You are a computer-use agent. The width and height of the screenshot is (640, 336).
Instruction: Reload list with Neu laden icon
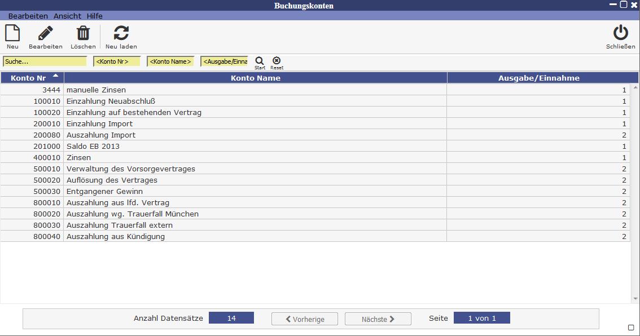tap(121, 33)
